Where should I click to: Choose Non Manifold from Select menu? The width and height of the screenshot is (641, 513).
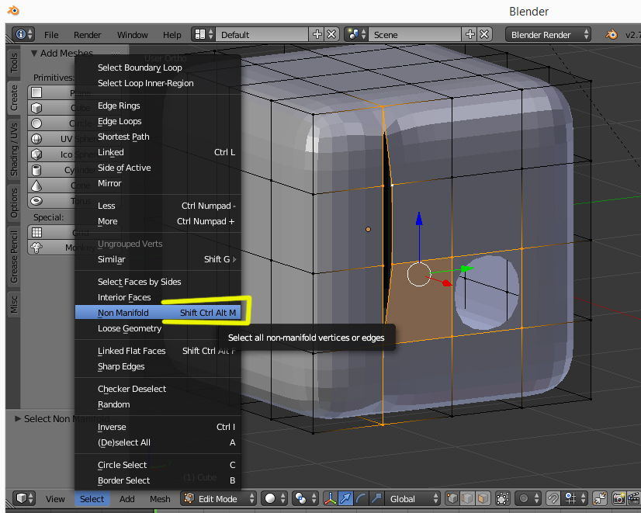coord(158,313)
